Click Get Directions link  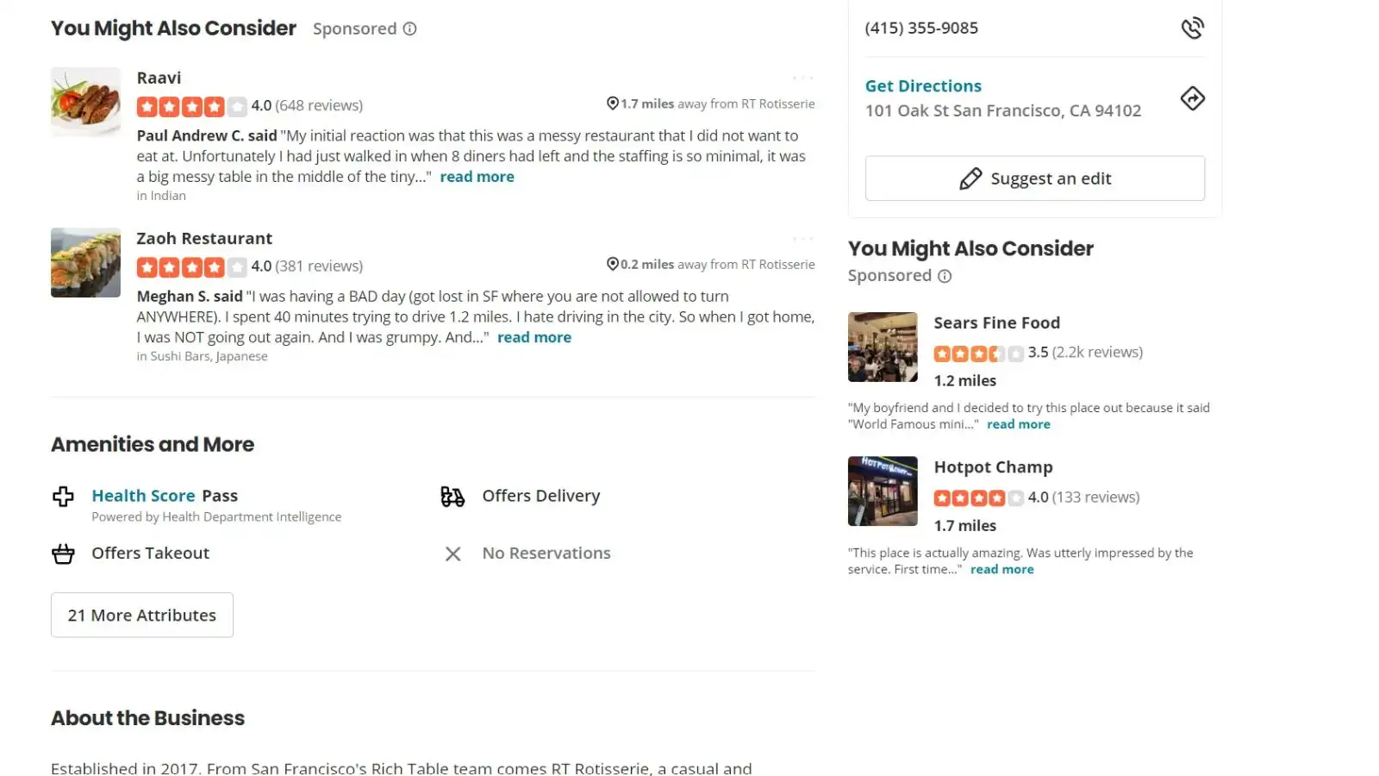click(x=923, y=85)
